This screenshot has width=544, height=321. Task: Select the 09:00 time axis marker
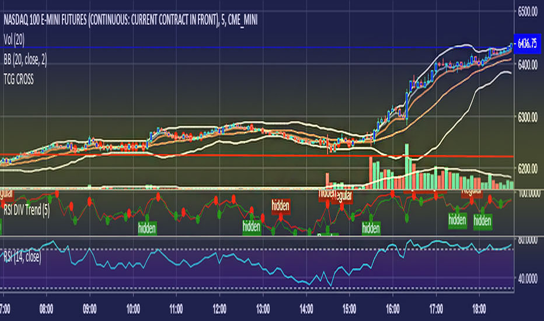click(x=89, y=308)
